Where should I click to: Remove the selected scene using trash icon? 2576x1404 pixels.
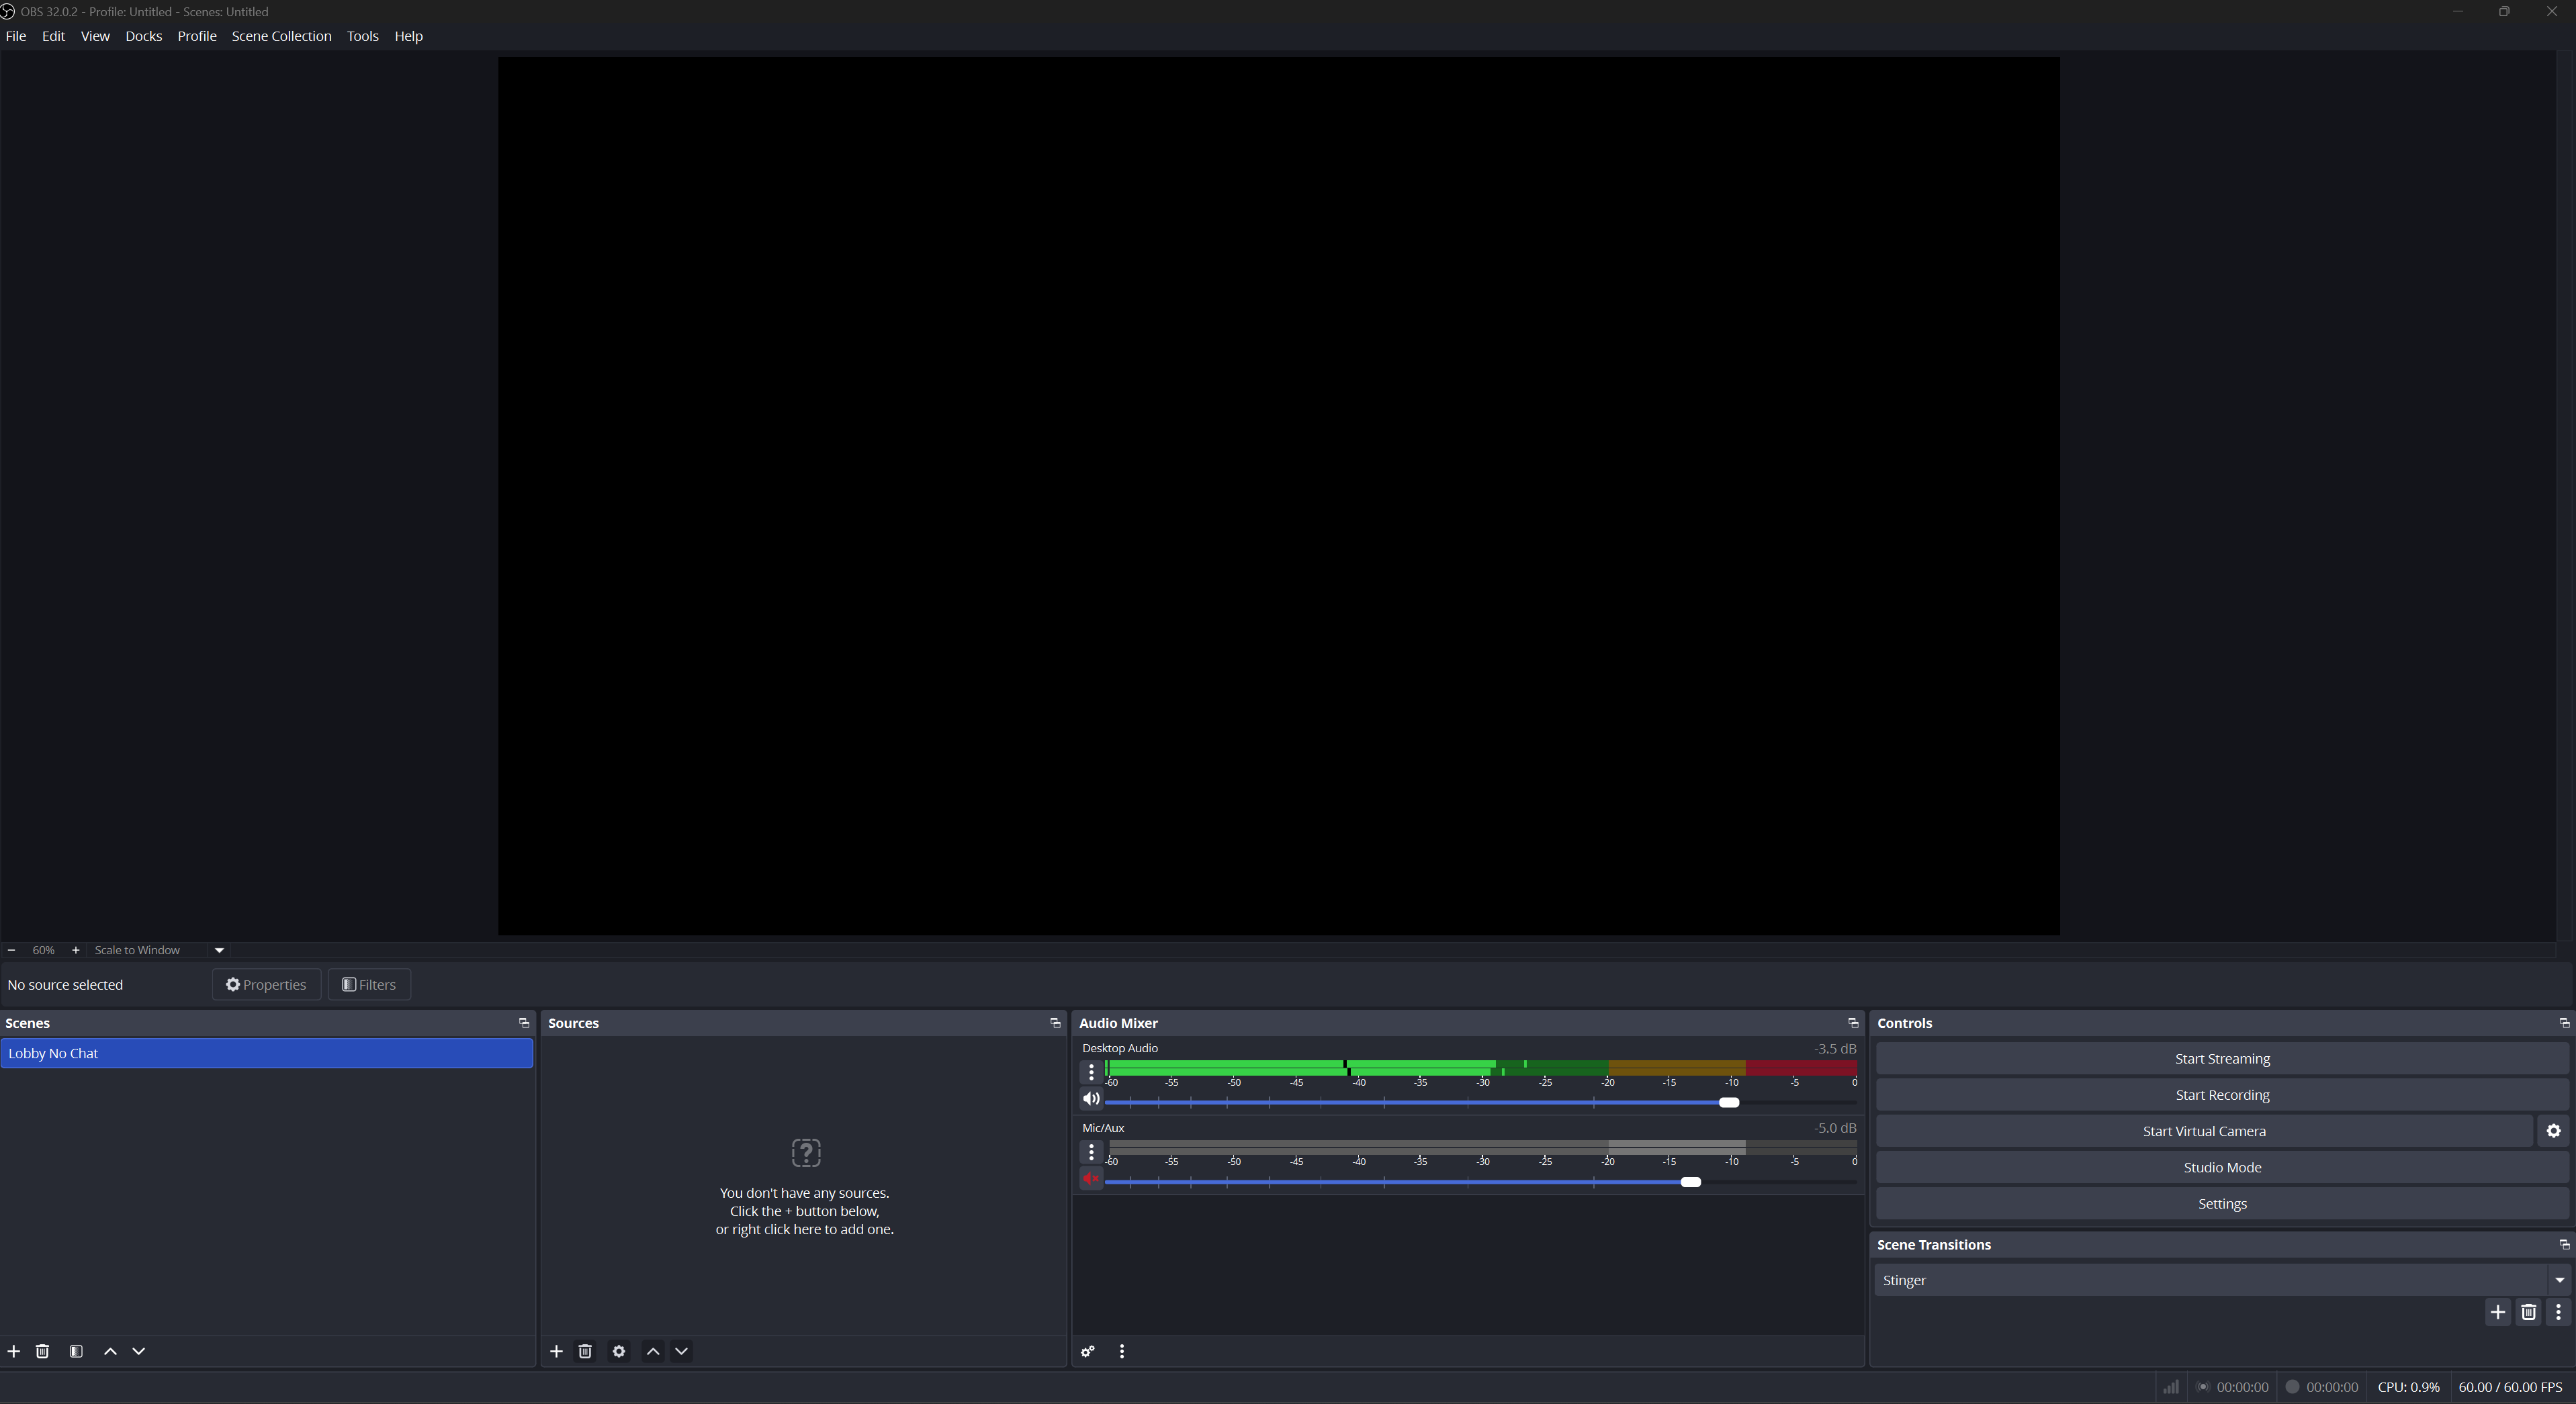[42, 1351]
